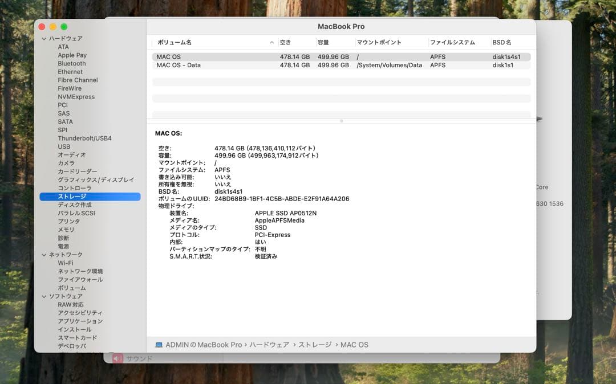
Task: Click the /System/Volumes/Data mount point cell
Action: [390, 65]
